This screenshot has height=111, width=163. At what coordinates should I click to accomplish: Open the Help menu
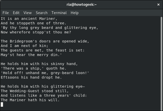point(74,13)
